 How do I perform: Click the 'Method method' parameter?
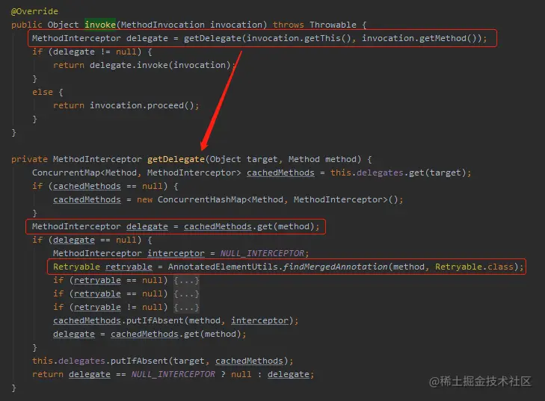[x=322, y=159]
